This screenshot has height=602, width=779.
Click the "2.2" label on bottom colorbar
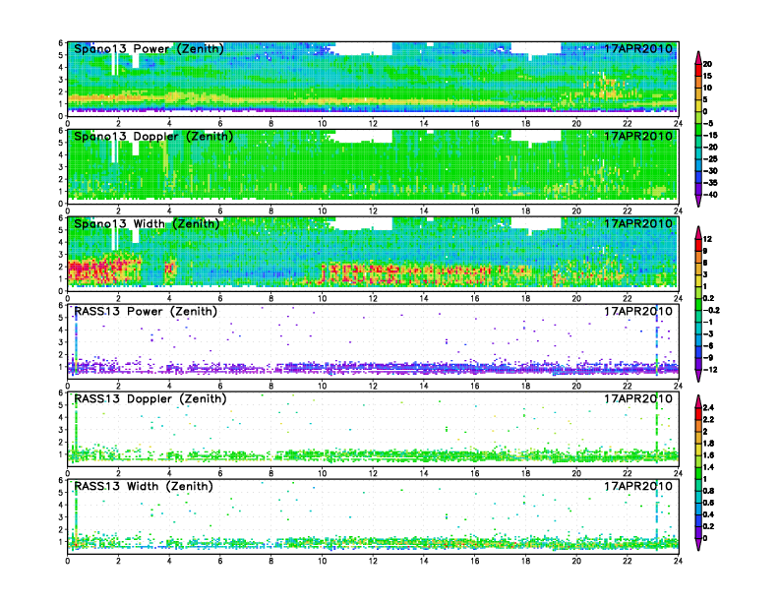[x=709, y=420]
